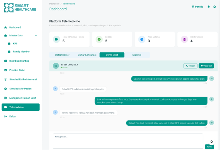The image size is (220, 150).
Task: Click the patient avatar beside 'Suhu 38.5°C' message
Action: 55,89
